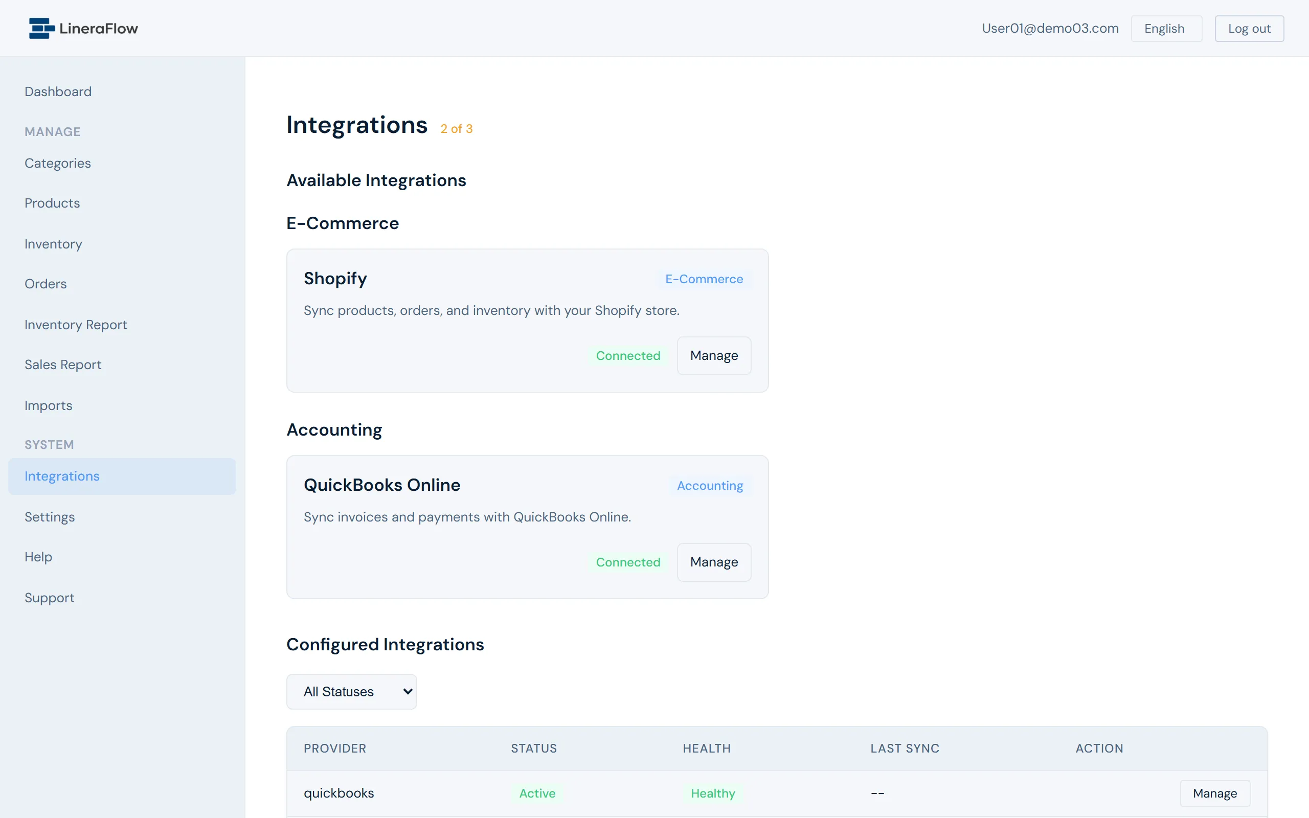Go to Imports

(x=48, y=405)
